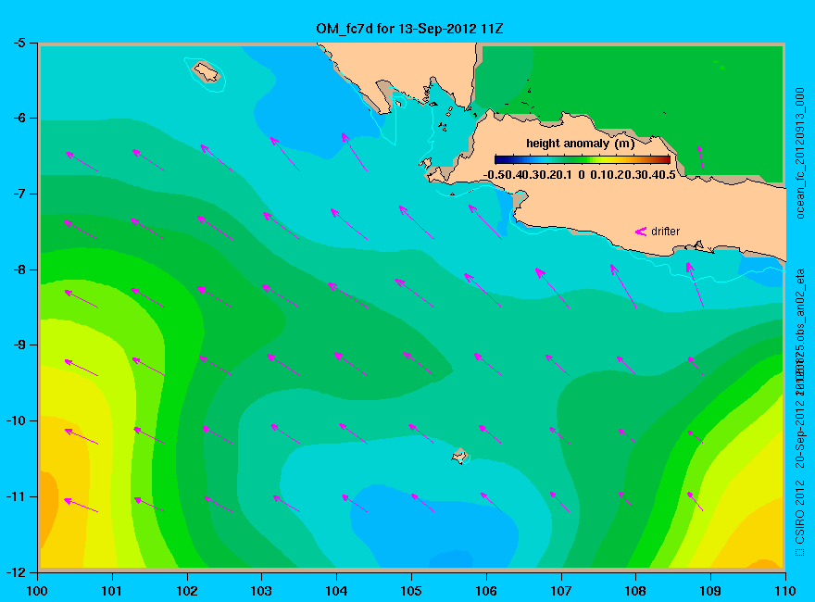Click the longitude label 107
Viewport: 815px width, 602px height.
coord(561,591)
